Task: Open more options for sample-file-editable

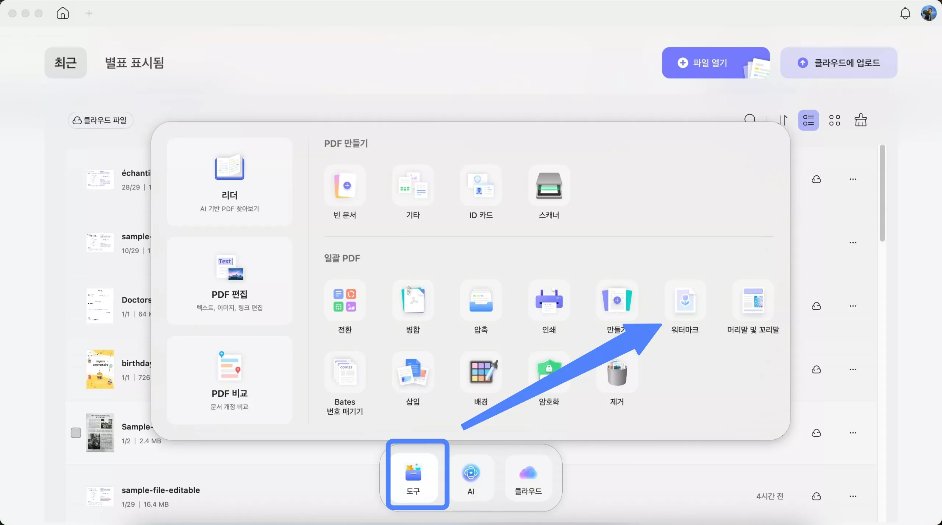Action: (x=853, y=496)
